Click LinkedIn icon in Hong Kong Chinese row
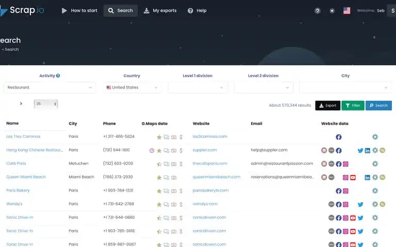396x247 pixels. click(368, 150)
